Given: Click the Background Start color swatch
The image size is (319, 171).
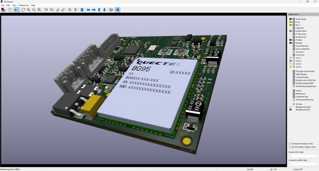Looking at the screenshot, I should [291, 107].
